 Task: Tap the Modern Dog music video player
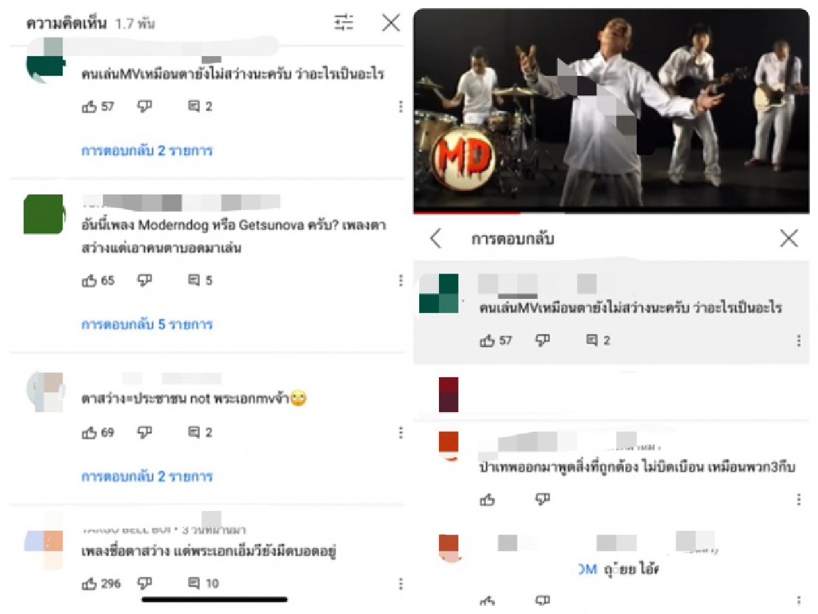611,108
